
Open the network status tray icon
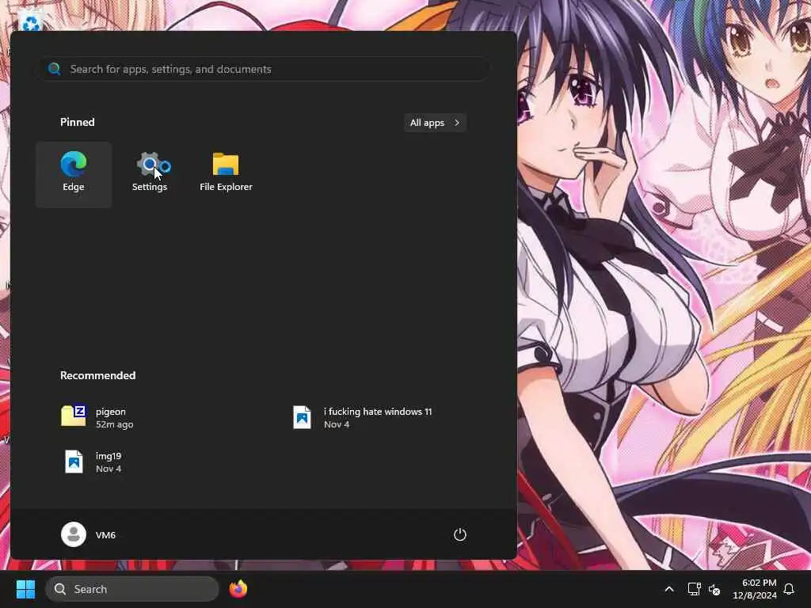[694, 589]
